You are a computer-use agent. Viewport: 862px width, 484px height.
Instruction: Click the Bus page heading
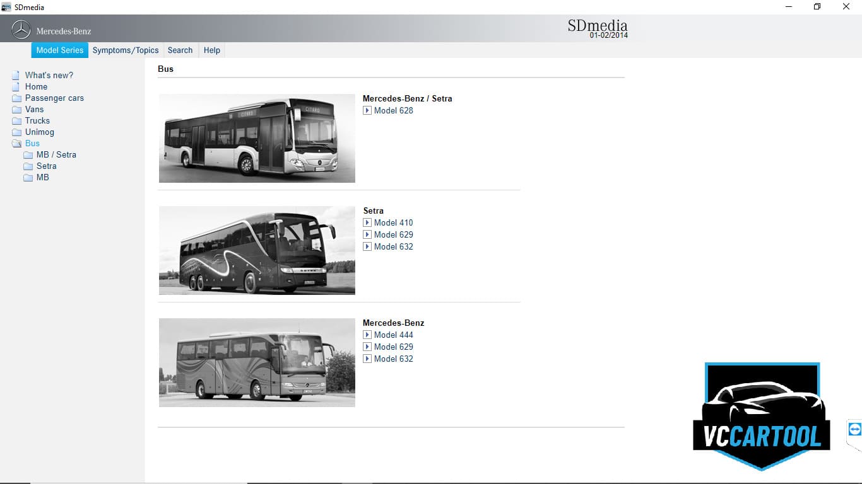coord(165,69)
